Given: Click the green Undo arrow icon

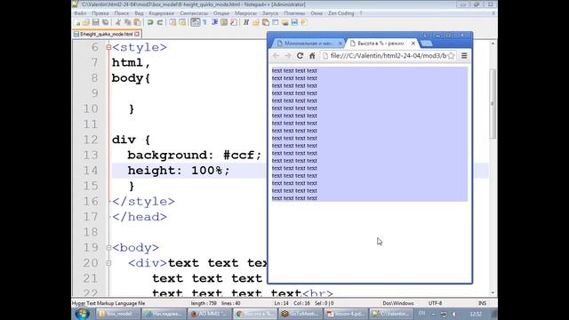Looking at the screenshot, I should point(150,22).
